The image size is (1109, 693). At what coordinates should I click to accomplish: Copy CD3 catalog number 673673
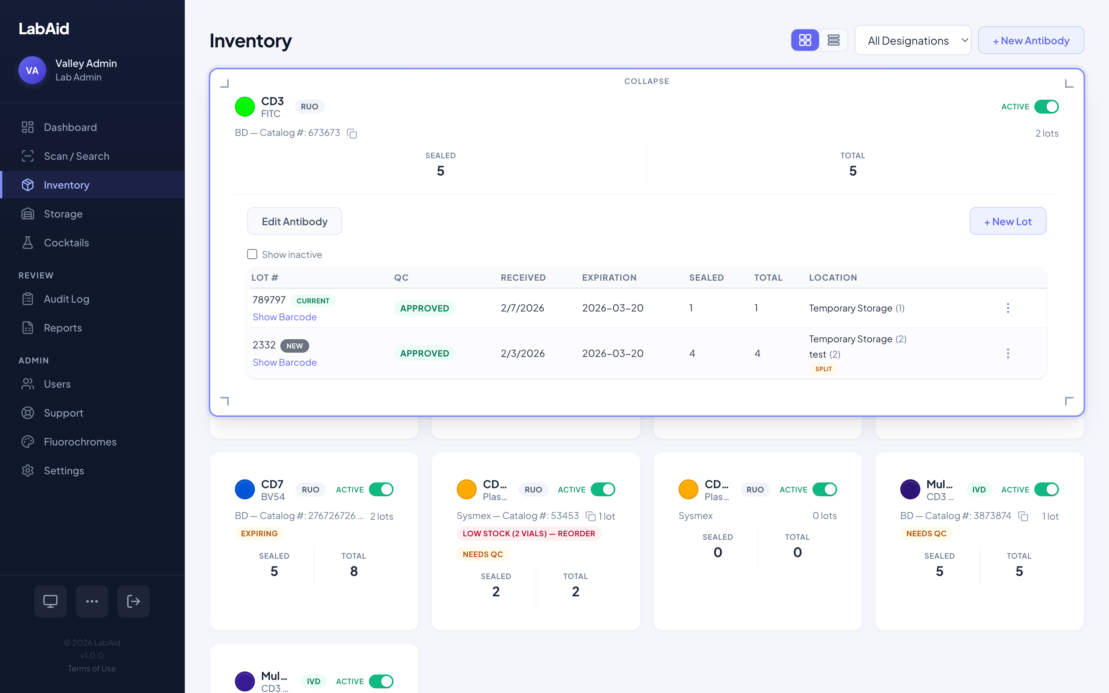pos(352,133)
